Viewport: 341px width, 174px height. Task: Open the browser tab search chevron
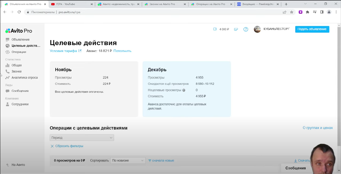[x=305, y=4]
